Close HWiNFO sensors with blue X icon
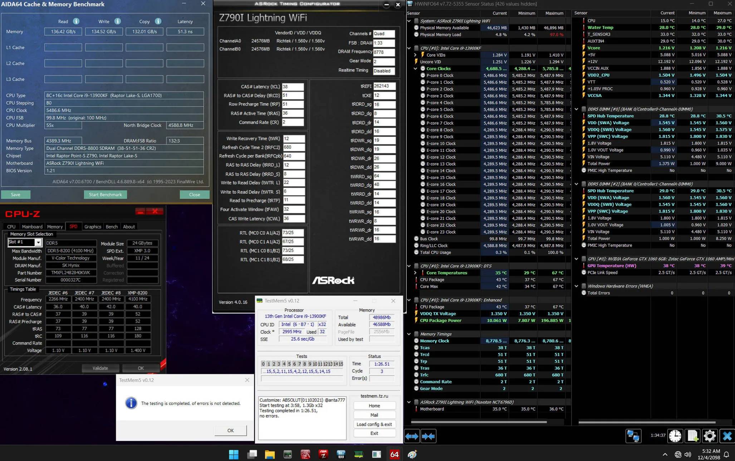 point(727,436)
